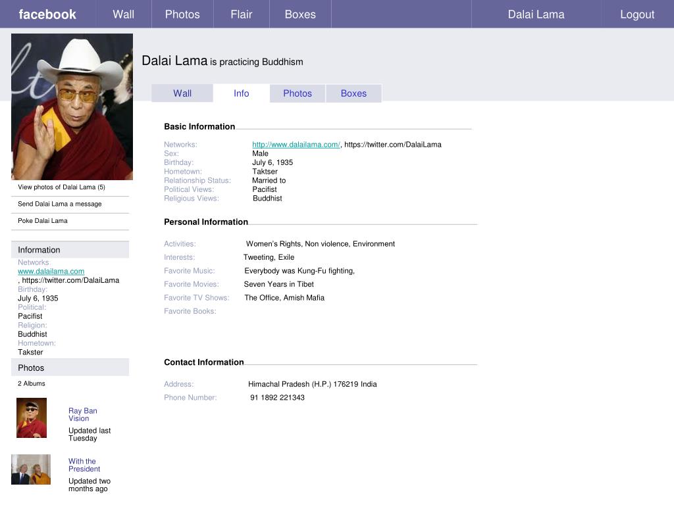This screenshot has height=505, width=674.
Task: Click Pacifist under sidebar Political label
Action: (30, 316)
